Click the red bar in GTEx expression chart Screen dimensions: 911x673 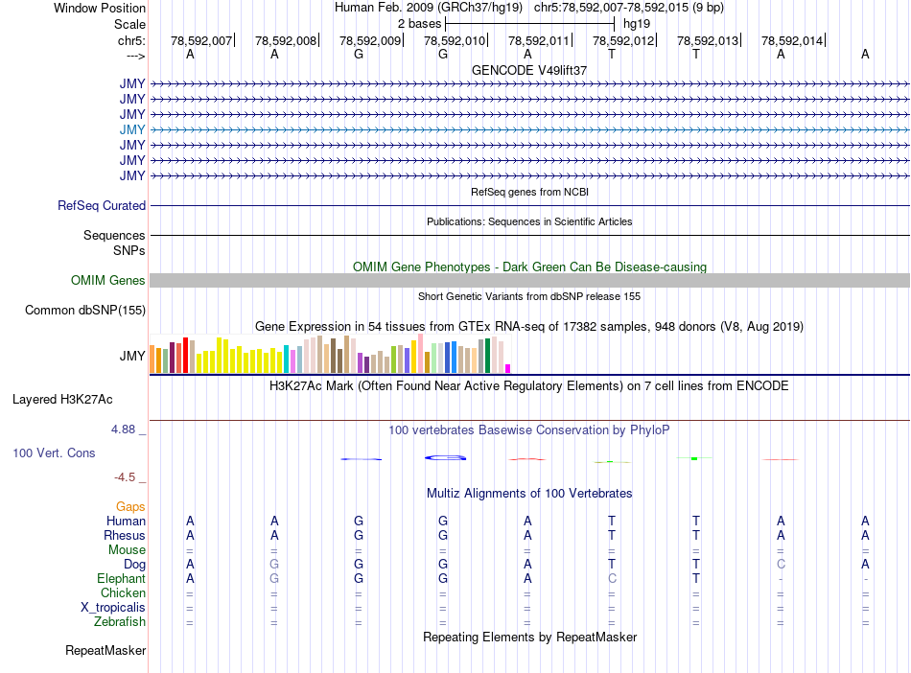185,356
